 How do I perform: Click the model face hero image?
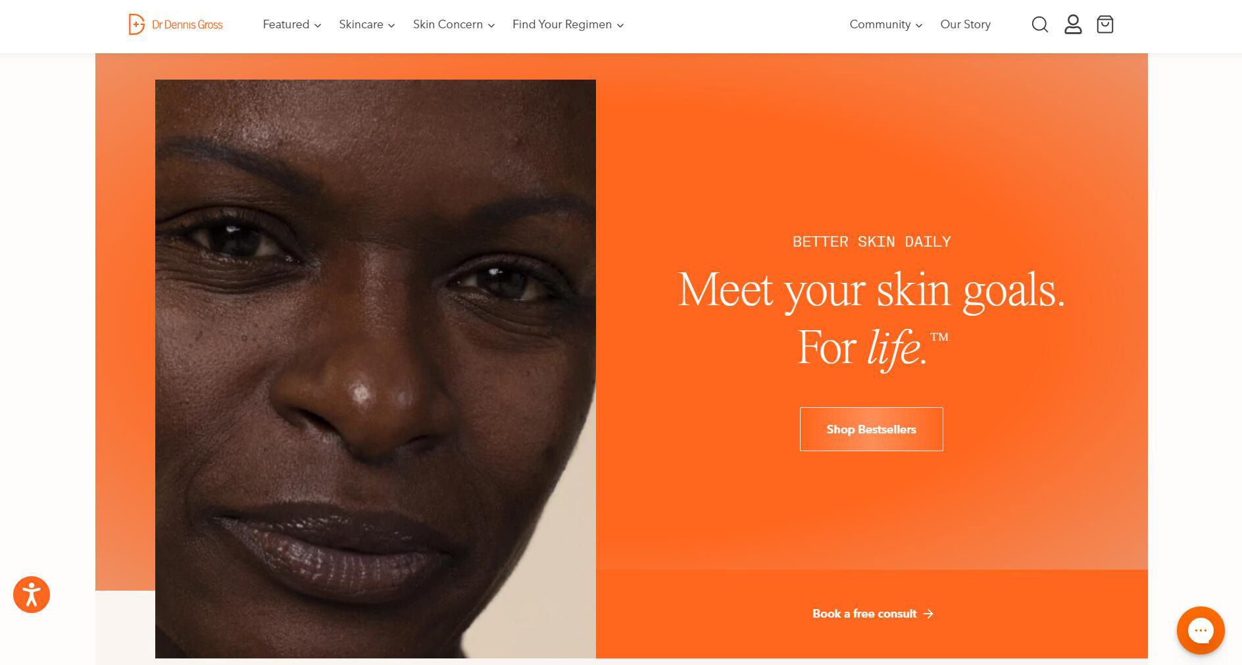point(376,369)
